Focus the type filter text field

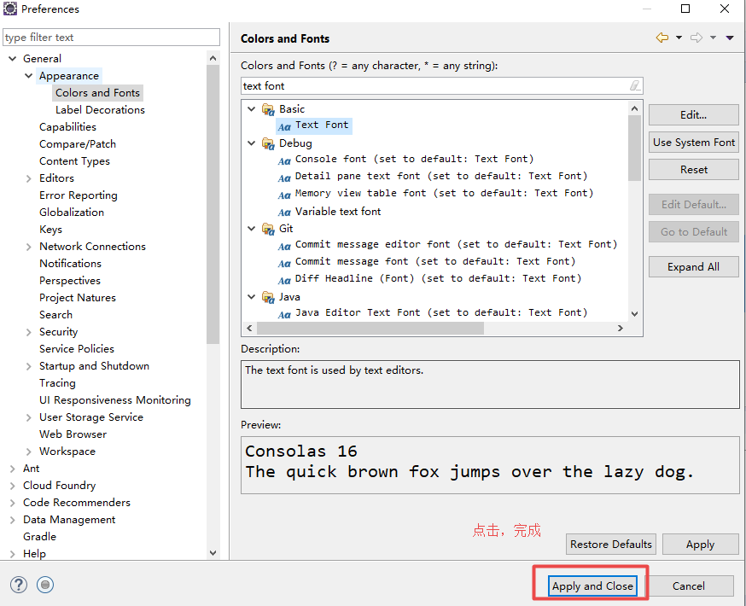[111, 37]
